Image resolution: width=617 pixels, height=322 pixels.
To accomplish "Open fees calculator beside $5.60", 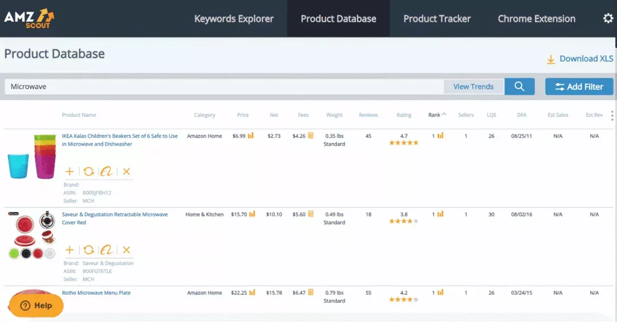I will pyautogui.click(x=311, y=214).
